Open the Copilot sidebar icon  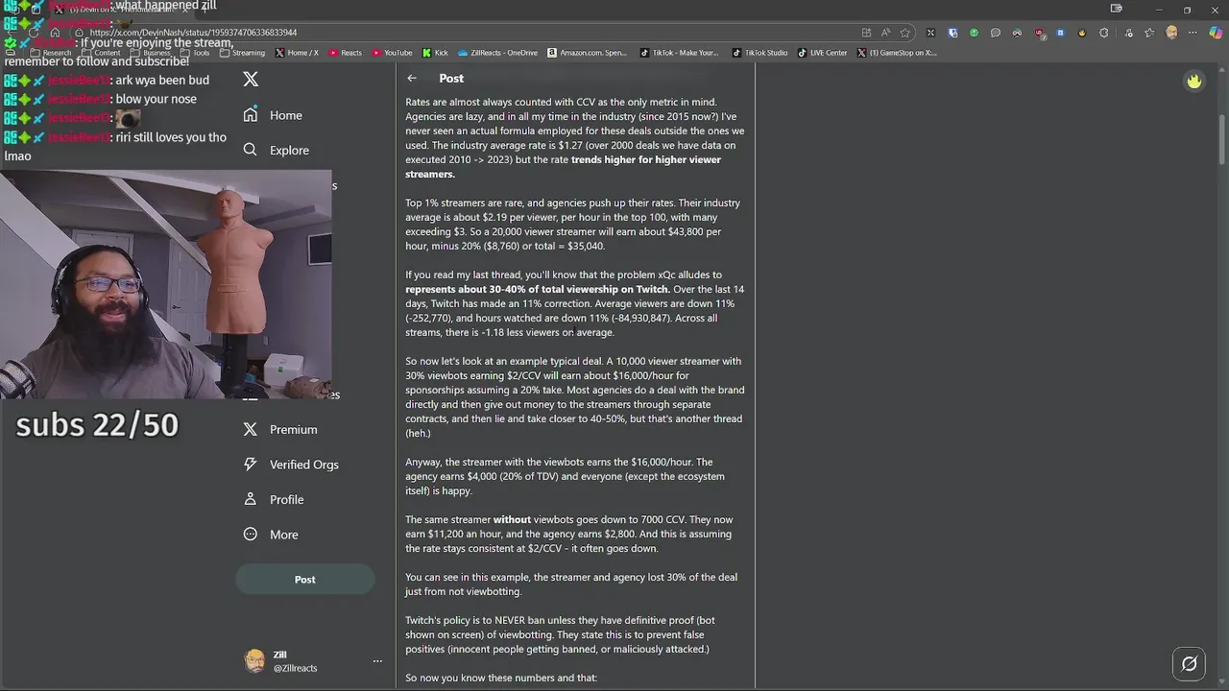point(1216,33)
